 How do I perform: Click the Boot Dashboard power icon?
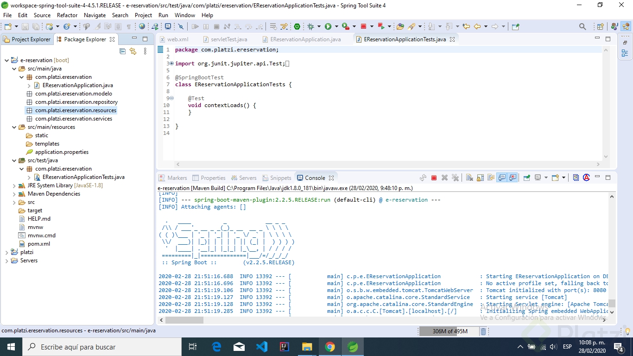click(297, 26)
